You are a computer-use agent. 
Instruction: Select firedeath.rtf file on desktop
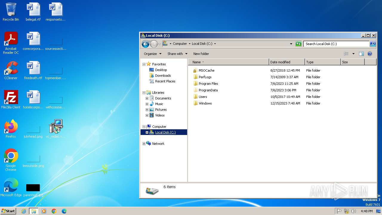pos(33,70)
